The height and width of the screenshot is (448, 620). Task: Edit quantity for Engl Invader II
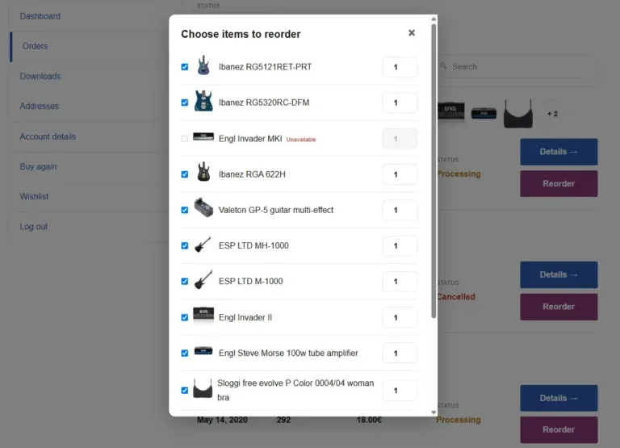click(x=400, y=317)
